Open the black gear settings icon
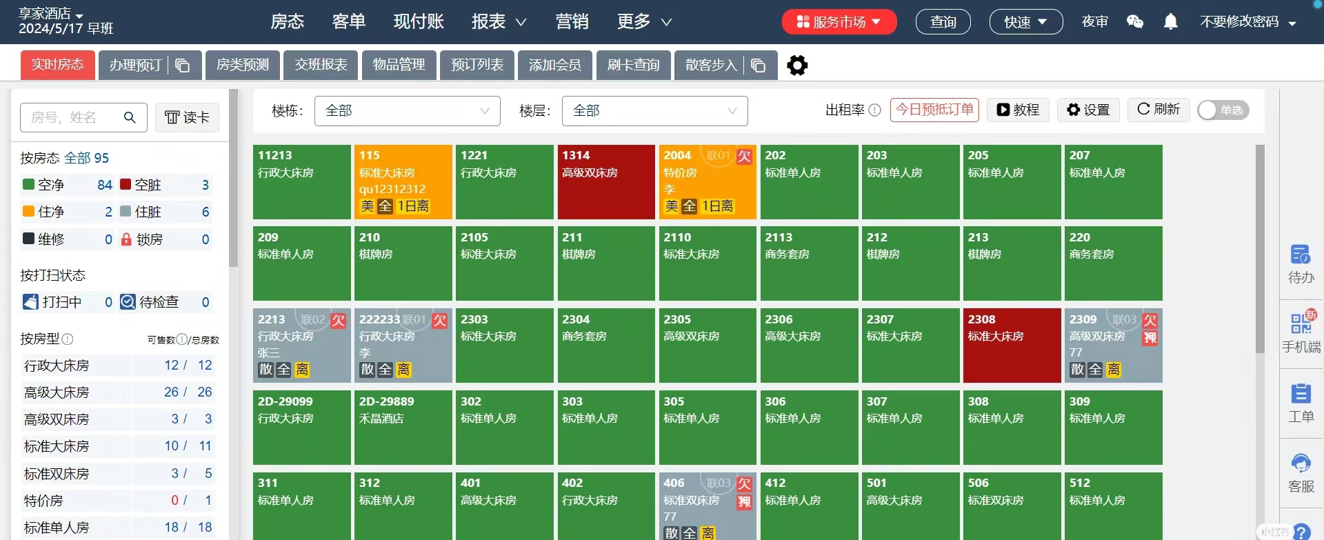The image size is (1324, 540). point(797,66)
